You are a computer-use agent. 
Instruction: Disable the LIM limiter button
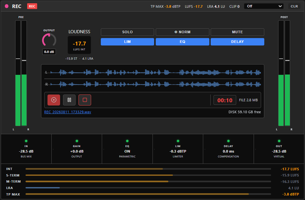[x=127, y=42]
